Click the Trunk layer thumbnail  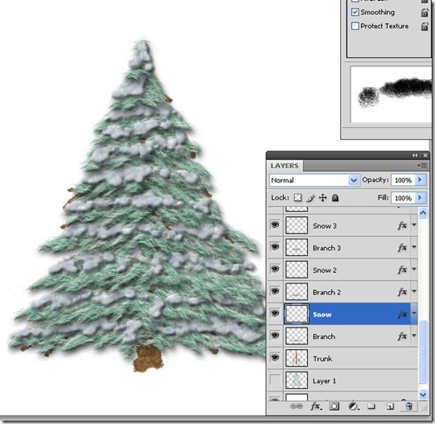point(296,357)
